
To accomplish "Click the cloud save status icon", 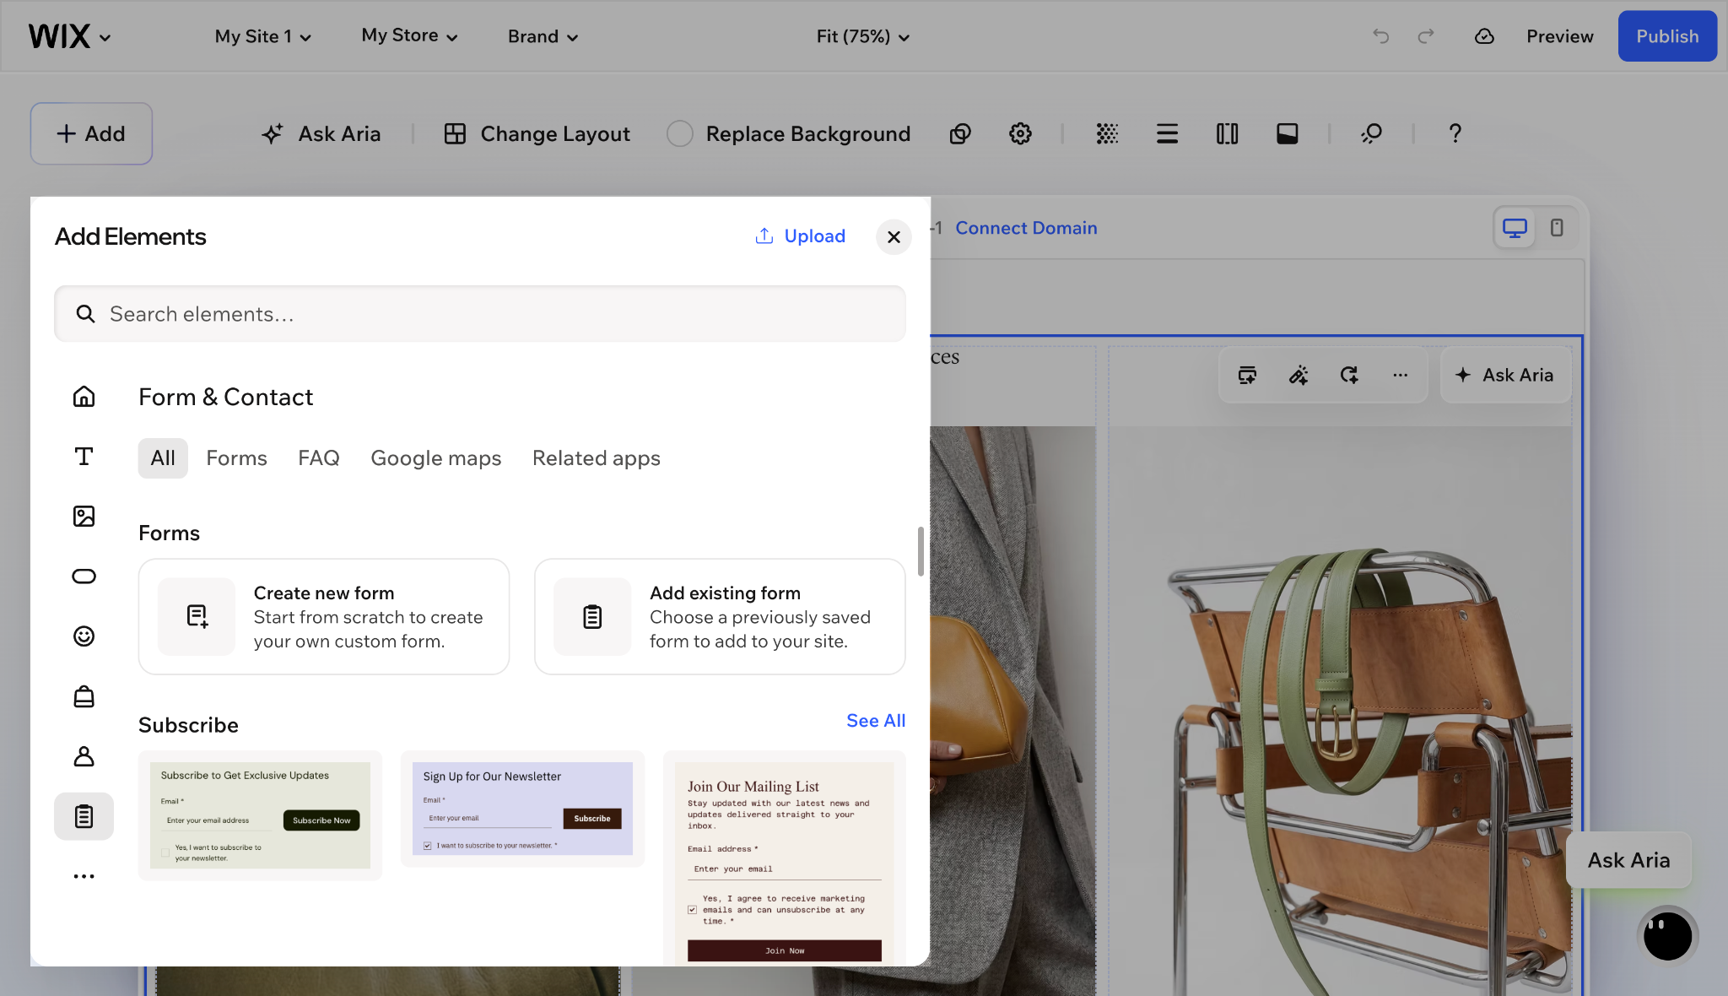I will tap(1484, 36).
